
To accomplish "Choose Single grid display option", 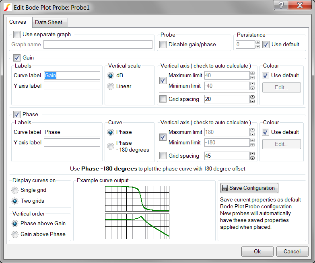I will coord(15,190).
